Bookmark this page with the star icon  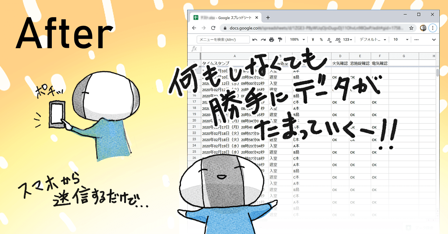[x=411, y=28]
